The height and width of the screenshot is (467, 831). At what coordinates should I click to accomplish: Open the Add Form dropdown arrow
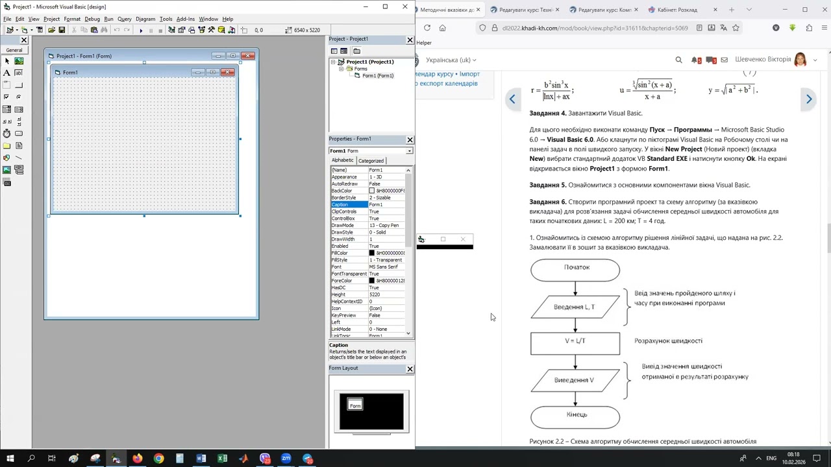32,30
